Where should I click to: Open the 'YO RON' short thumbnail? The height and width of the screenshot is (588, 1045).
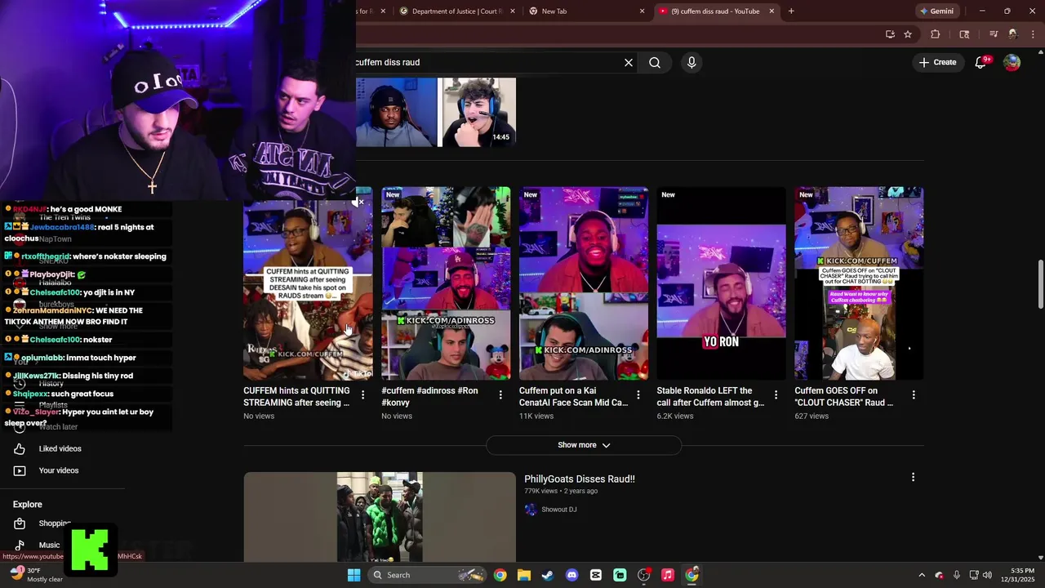pos(722,283)
